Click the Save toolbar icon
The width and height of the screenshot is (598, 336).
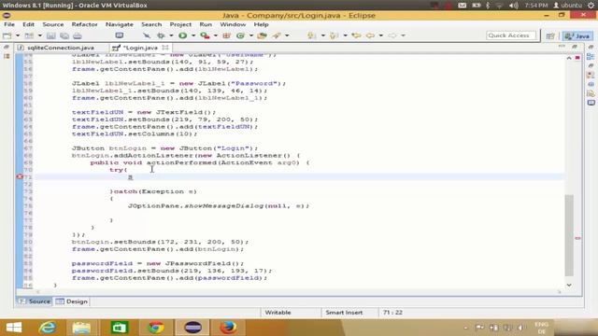[x=50, y=35]
